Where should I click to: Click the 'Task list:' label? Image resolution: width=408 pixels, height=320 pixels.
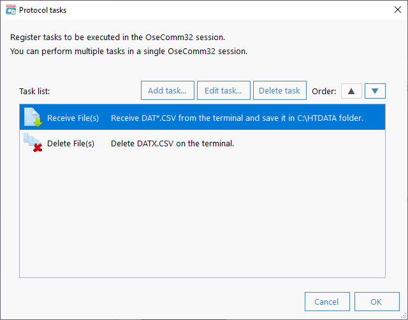click(x=34, y=91)
